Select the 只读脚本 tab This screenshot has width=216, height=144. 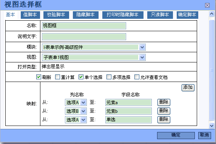tap(160, 15)
